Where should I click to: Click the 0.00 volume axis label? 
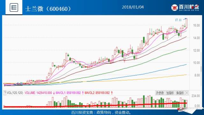[x=197, y=106]
